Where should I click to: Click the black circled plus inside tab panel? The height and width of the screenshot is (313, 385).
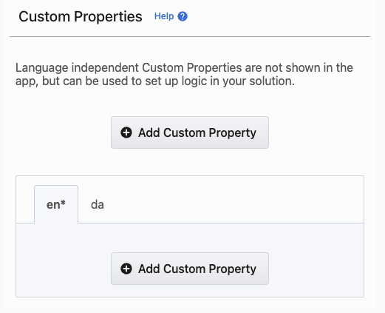point(126,269)
